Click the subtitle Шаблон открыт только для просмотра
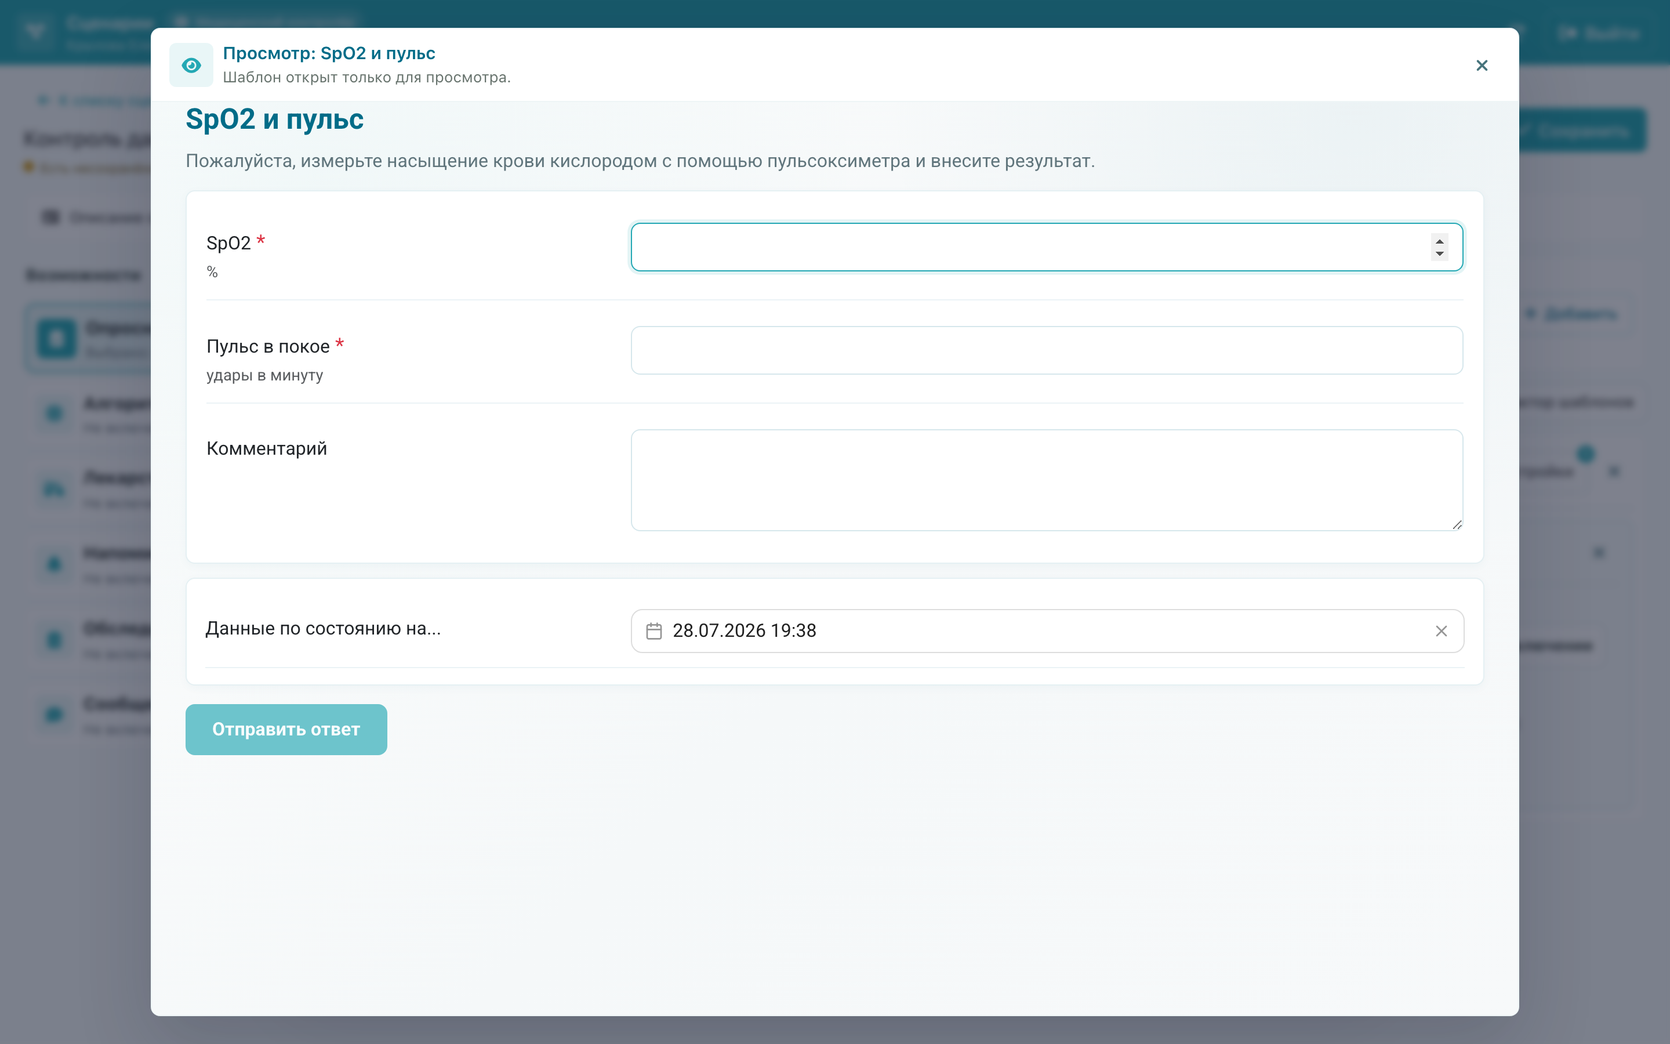 (366, 77)
